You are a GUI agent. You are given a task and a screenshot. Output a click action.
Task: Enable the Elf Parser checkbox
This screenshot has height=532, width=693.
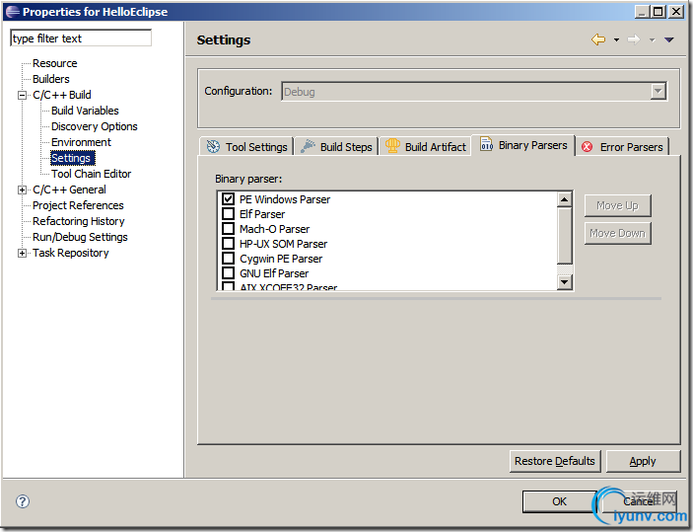click(228, 214)
